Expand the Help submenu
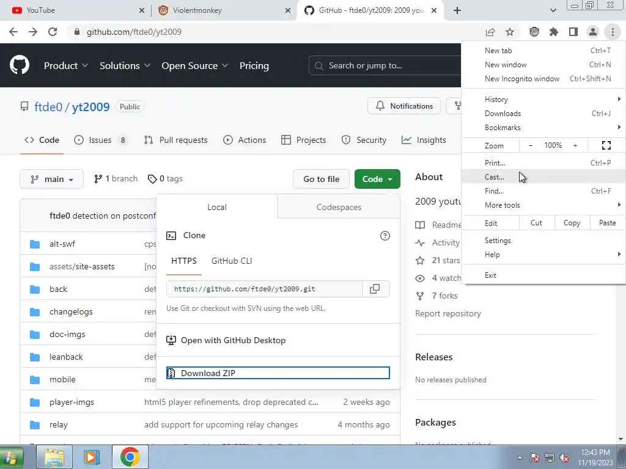Image resolution: width=626 pixels, height=469 pixels. point(543,255)
